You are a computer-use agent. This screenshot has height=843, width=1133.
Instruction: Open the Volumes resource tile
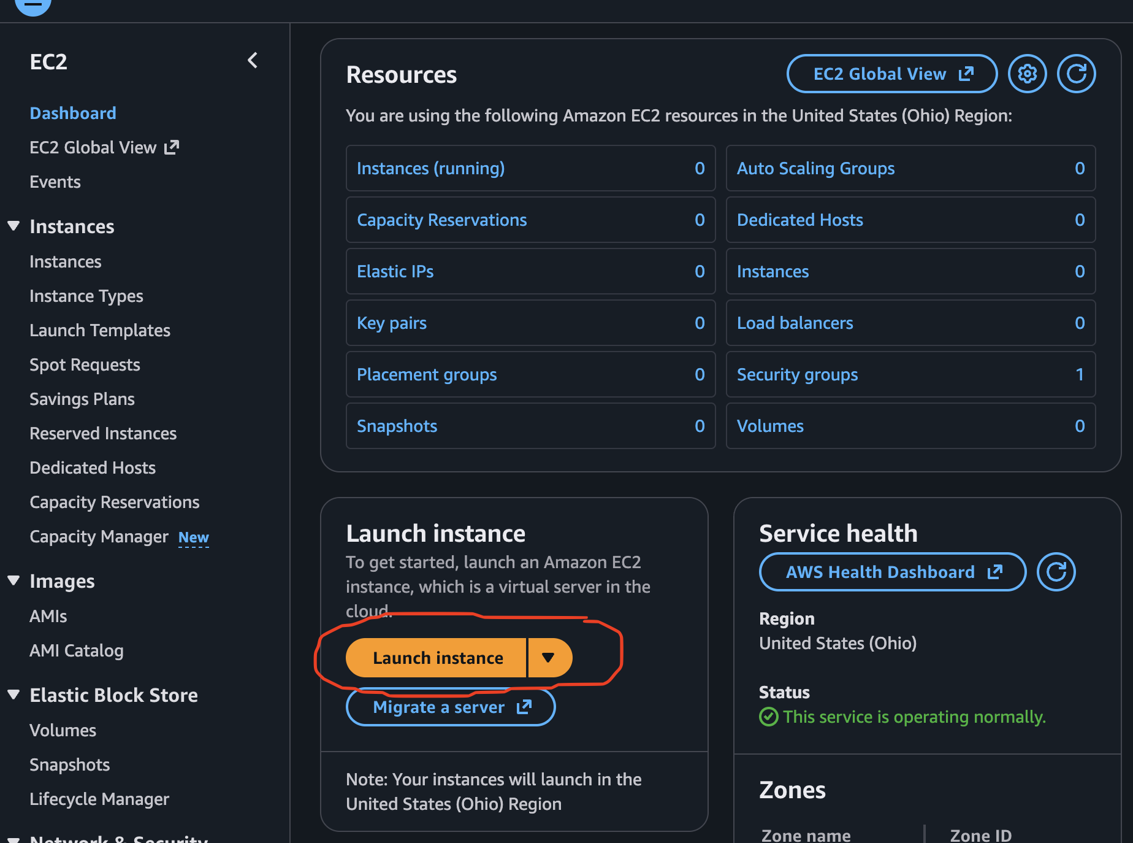tap(911, 426)
